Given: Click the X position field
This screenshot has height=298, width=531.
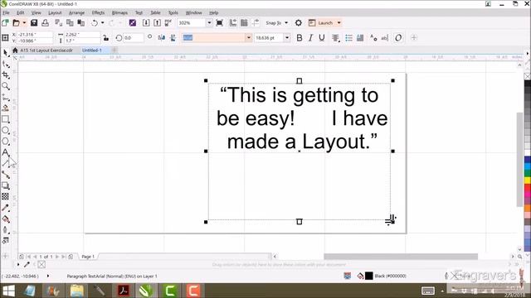Looking at the screenshot, I should (x=36, y=35).
